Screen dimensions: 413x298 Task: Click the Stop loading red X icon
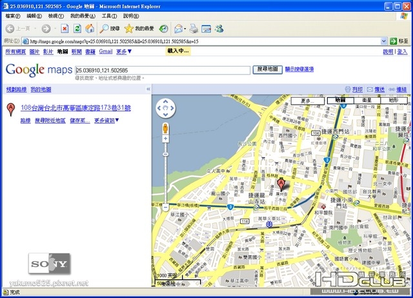(x=65, y=28)
